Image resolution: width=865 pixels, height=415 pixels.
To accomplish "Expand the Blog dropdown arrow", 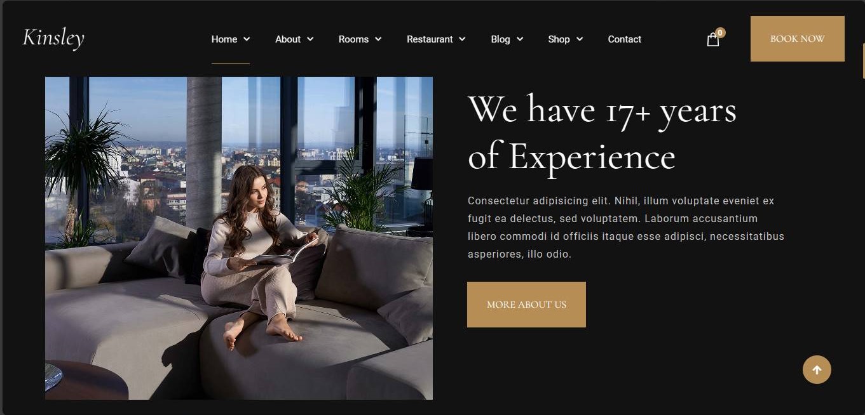I will [x=520, y=39].
